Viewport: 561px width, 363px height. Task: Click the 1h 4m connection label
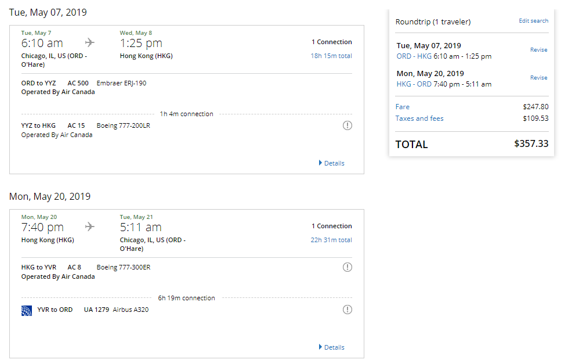point(186,114)
